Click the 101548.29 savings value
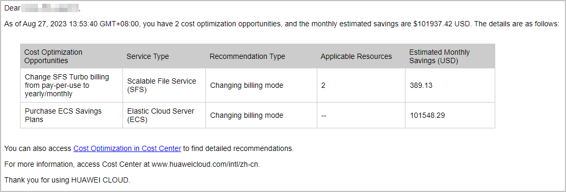This screenshot has width=566, height=192. coord(427,115)
